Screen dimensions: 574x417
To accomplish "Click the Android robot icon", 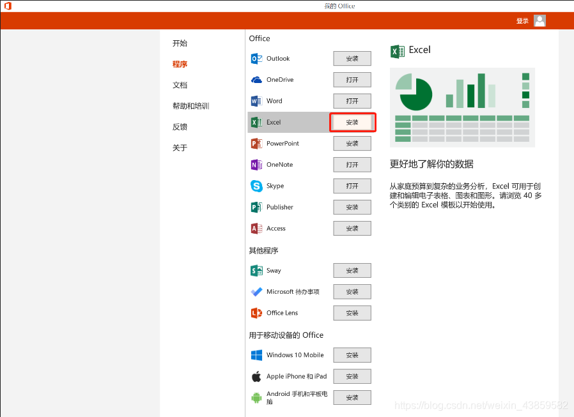I will click(x=256, y=398).
